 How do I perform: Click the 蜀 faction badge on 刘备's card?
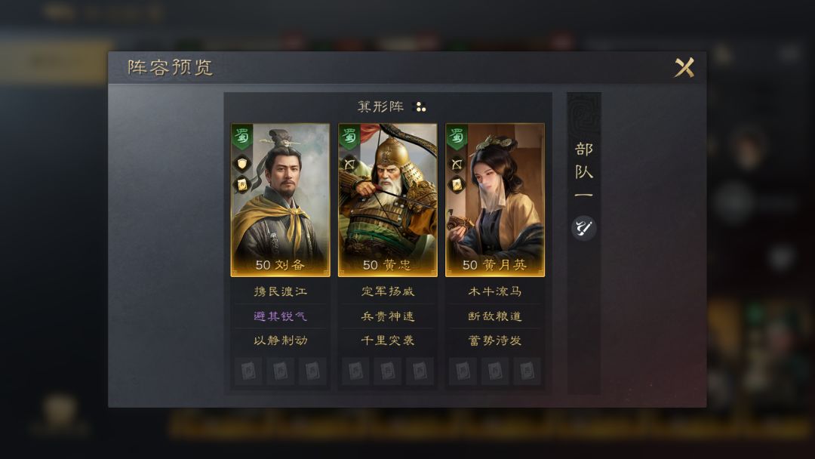pyautogui.click(x=241, y=136)
